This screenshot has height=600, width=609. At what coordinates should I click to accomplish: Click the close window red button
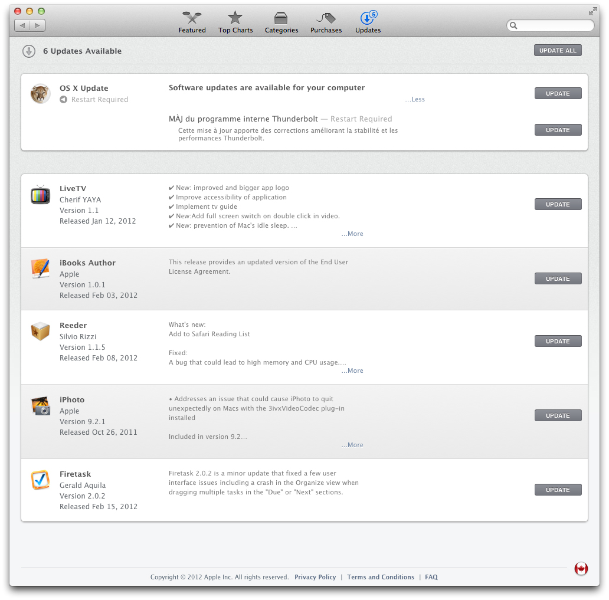[18, 11]
